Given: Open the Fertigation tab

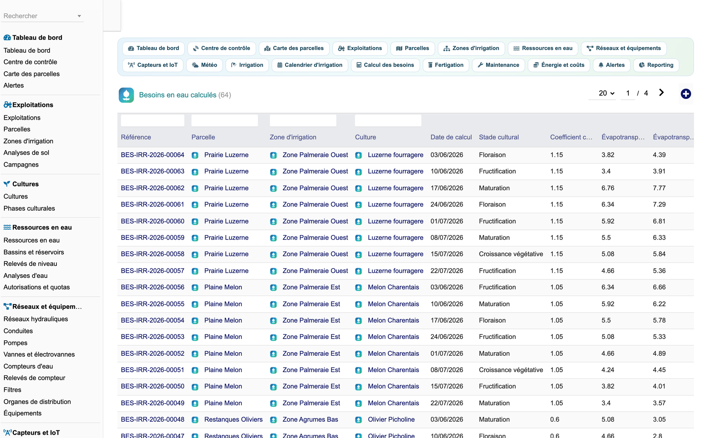Looking at the screenshot, I should 446,65.
